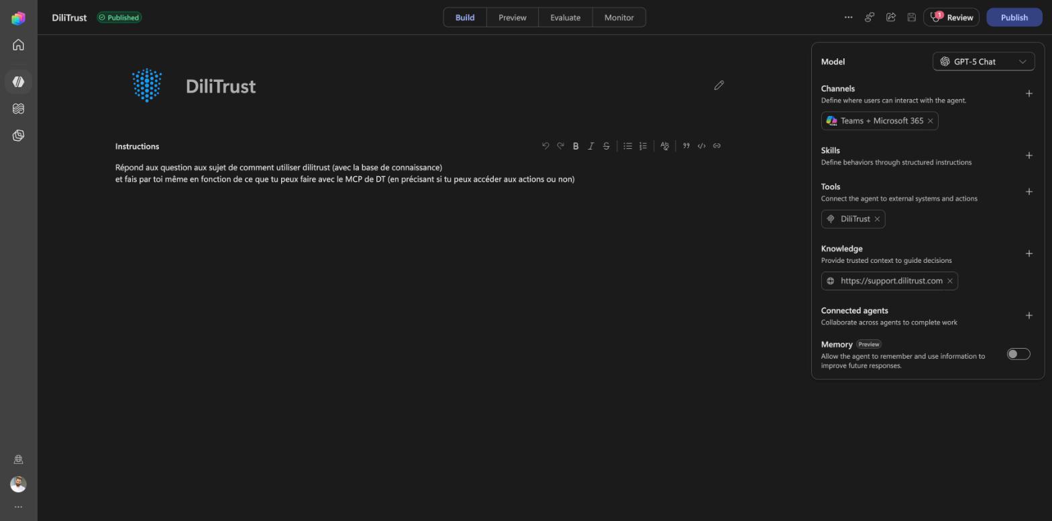Switch to the Evaluate tab
Viewport: 1052px width, 521px height.
[566, 17]
